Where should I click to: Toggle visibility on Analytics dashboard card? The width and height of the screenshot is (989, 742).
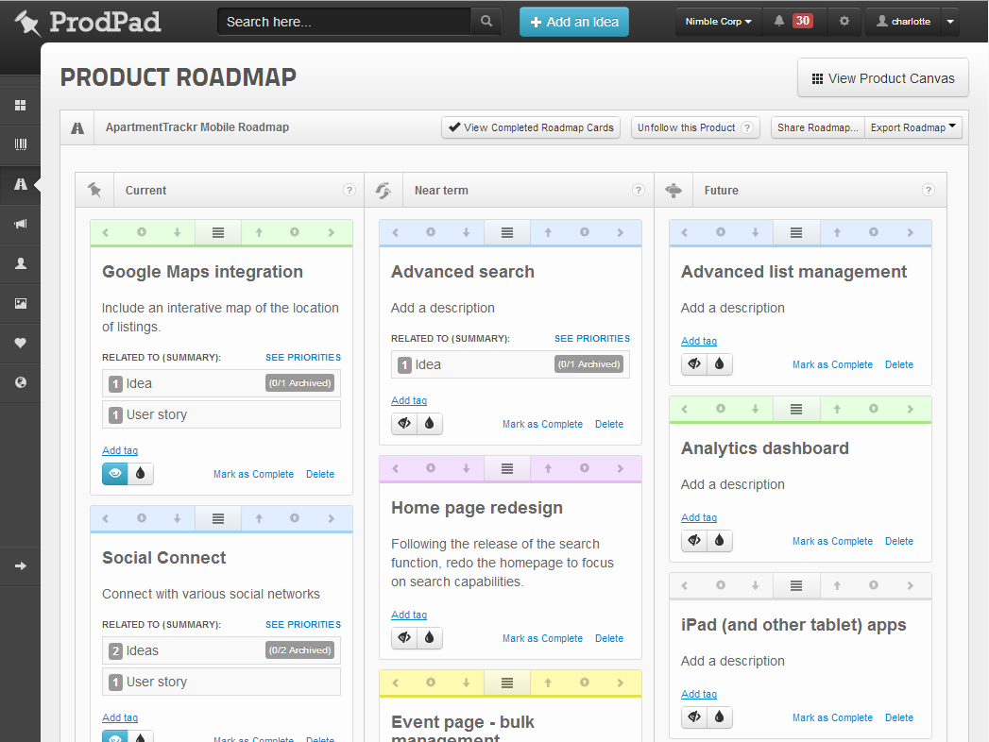(694, 541)
